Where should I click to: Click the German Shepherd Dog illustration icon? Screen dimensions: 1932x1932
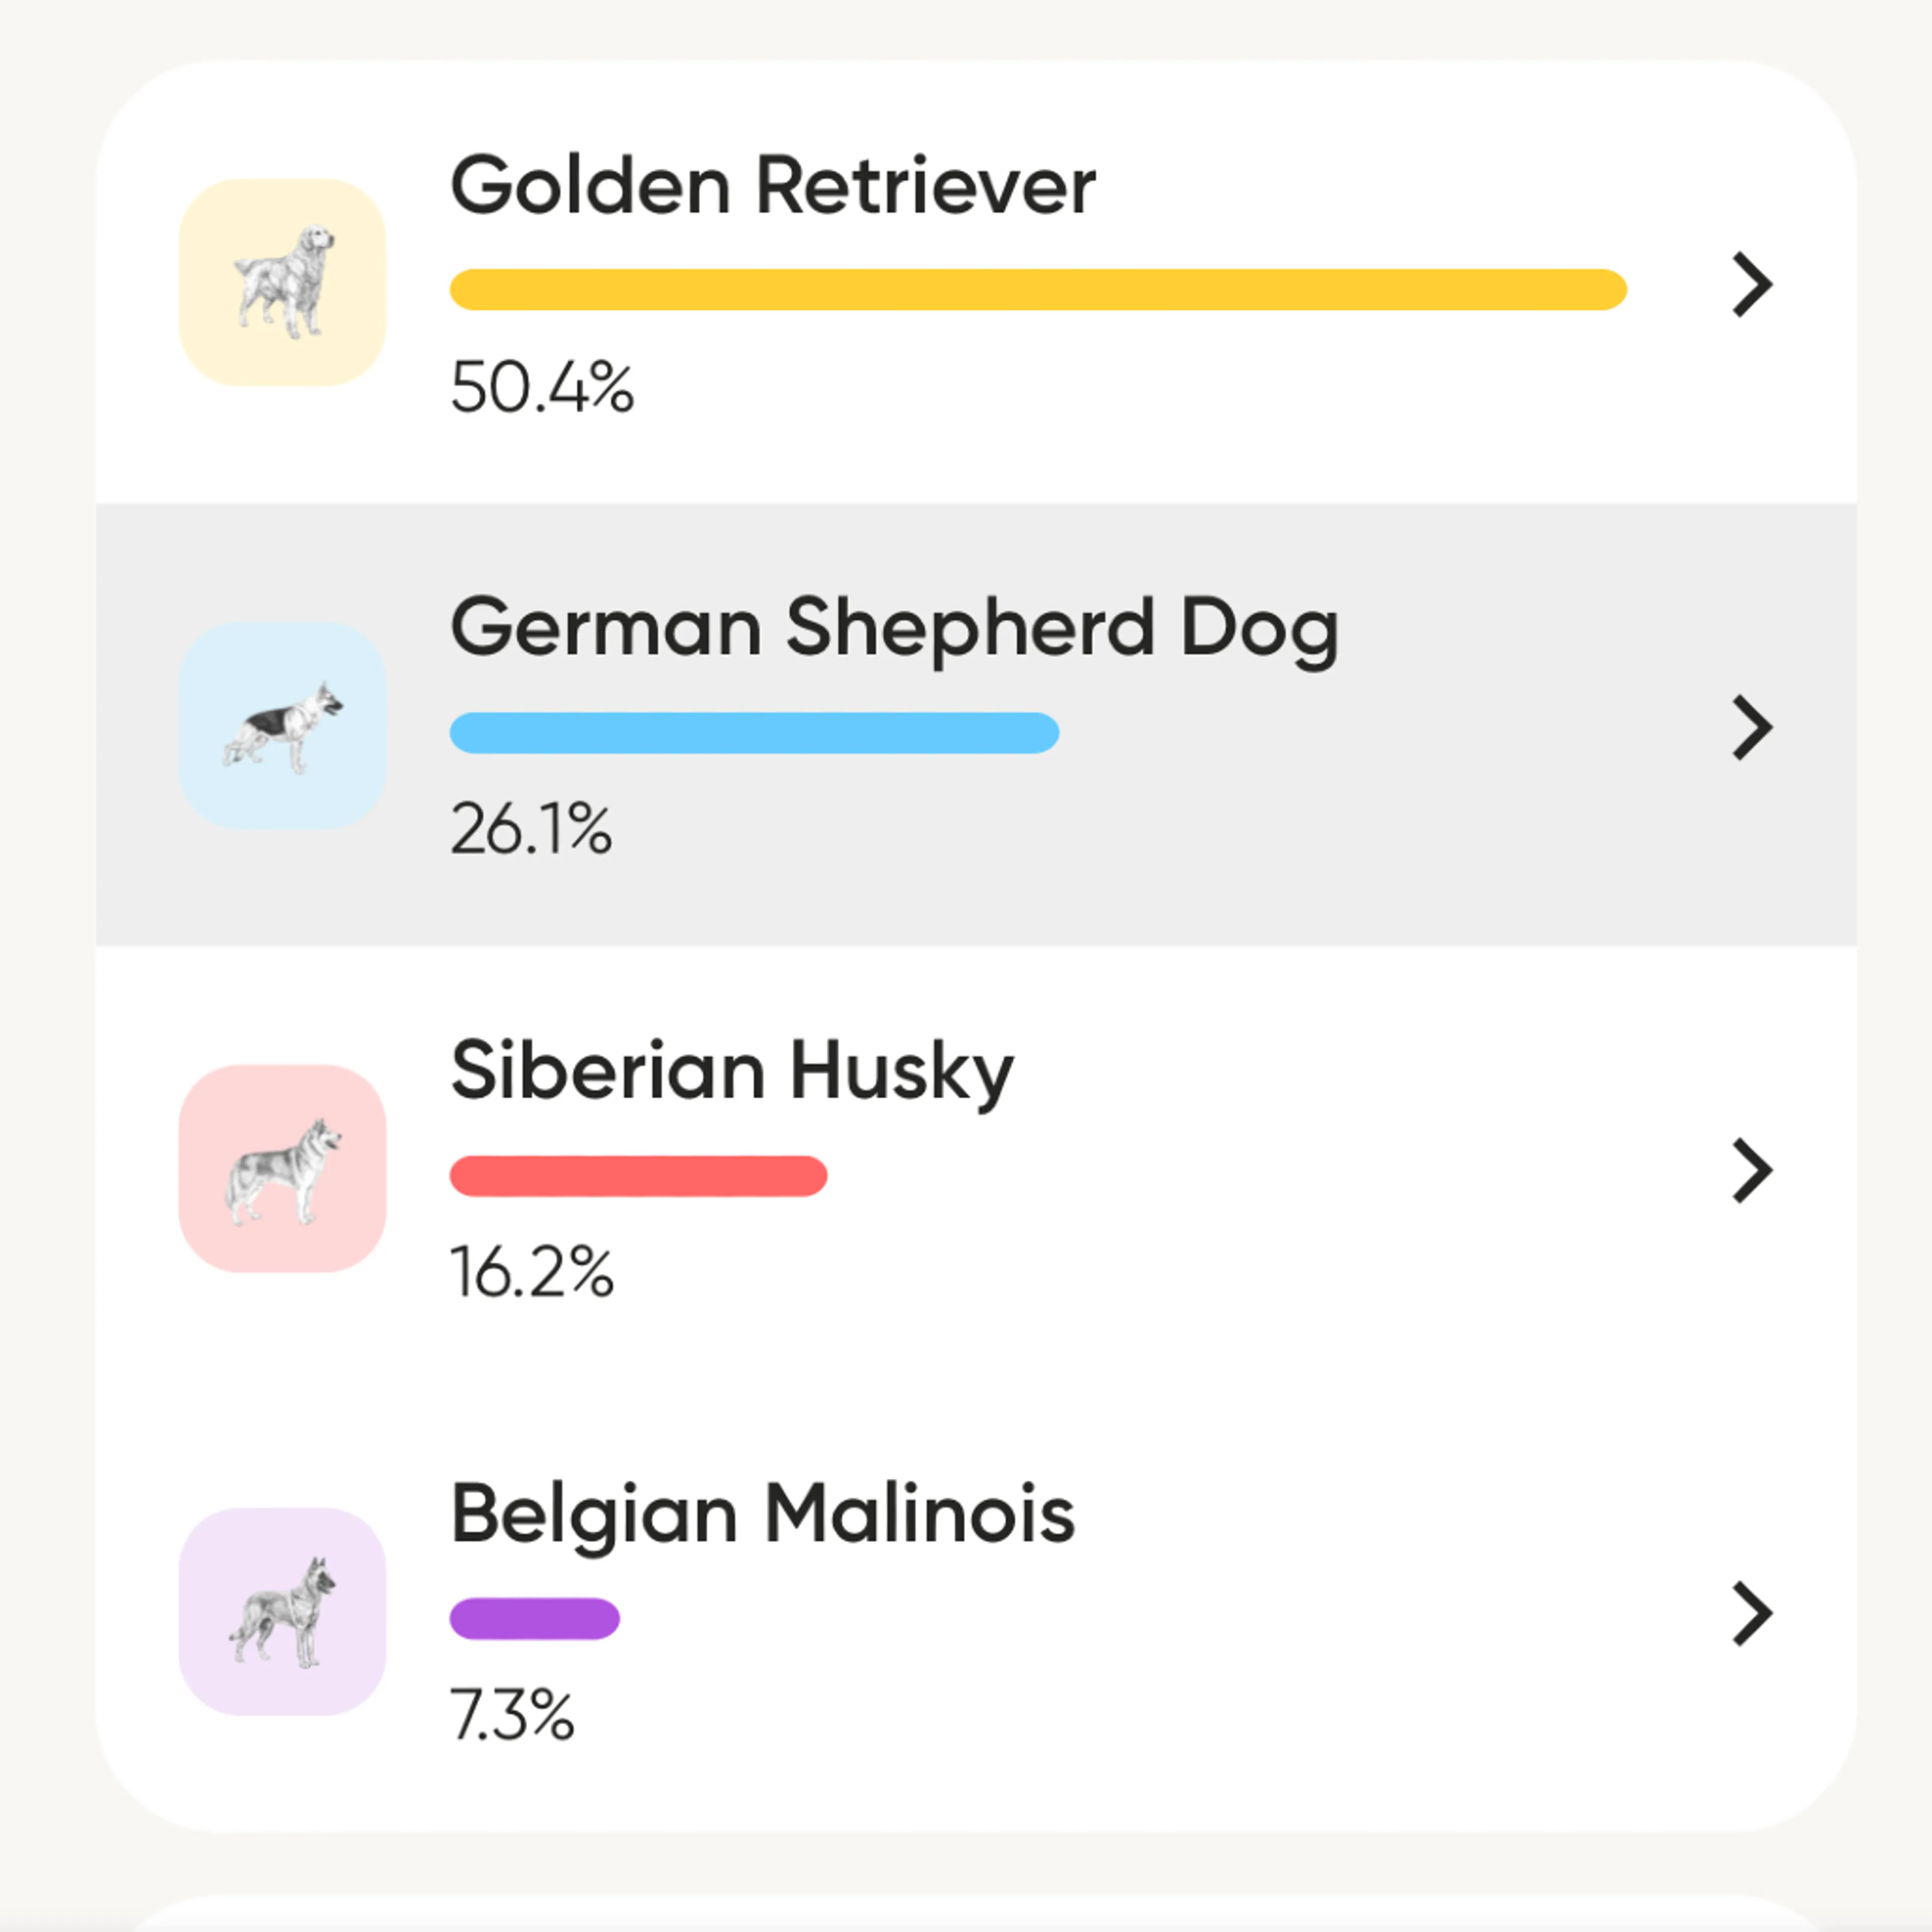click(283, 726)
